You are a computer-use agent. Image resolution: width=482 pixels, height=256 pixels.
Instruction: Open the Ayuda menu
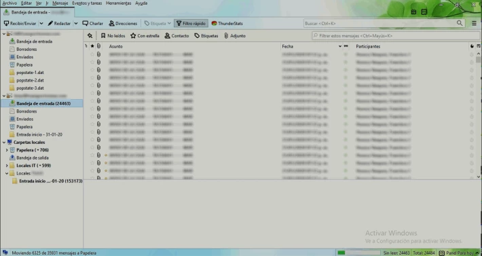[141, 3]
